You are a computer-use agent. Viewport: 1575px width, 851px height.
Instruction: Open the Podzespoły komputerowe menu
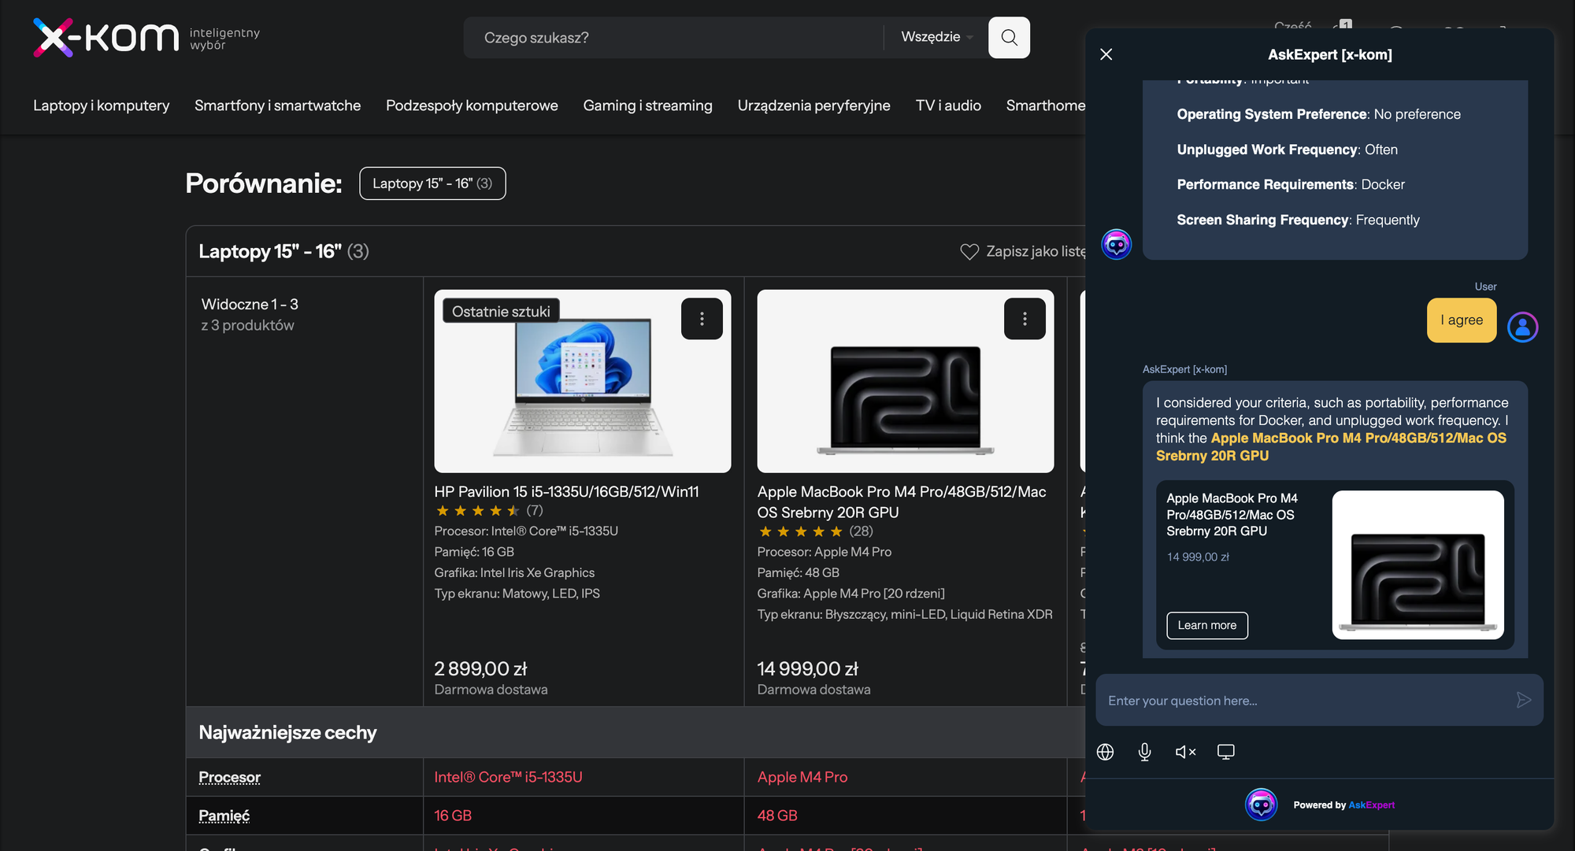472,105
